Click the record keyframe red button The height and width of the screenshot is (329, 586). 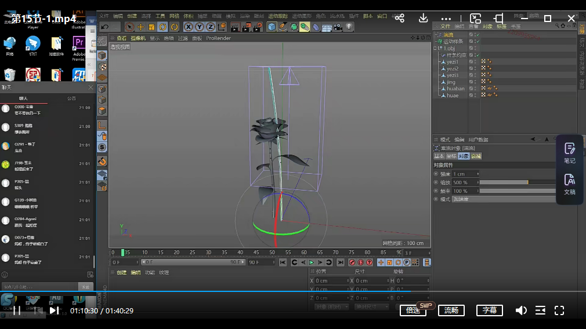coord(352,262)
